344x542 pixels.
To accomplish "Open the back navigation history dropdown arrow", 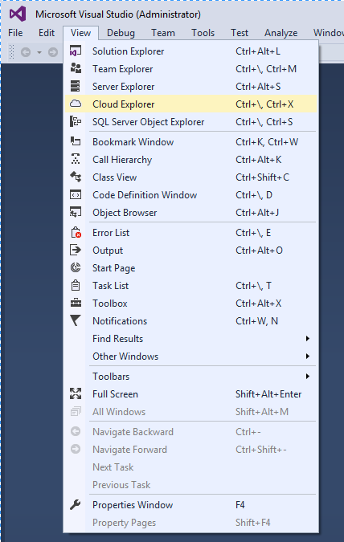I will click(39, 52).
